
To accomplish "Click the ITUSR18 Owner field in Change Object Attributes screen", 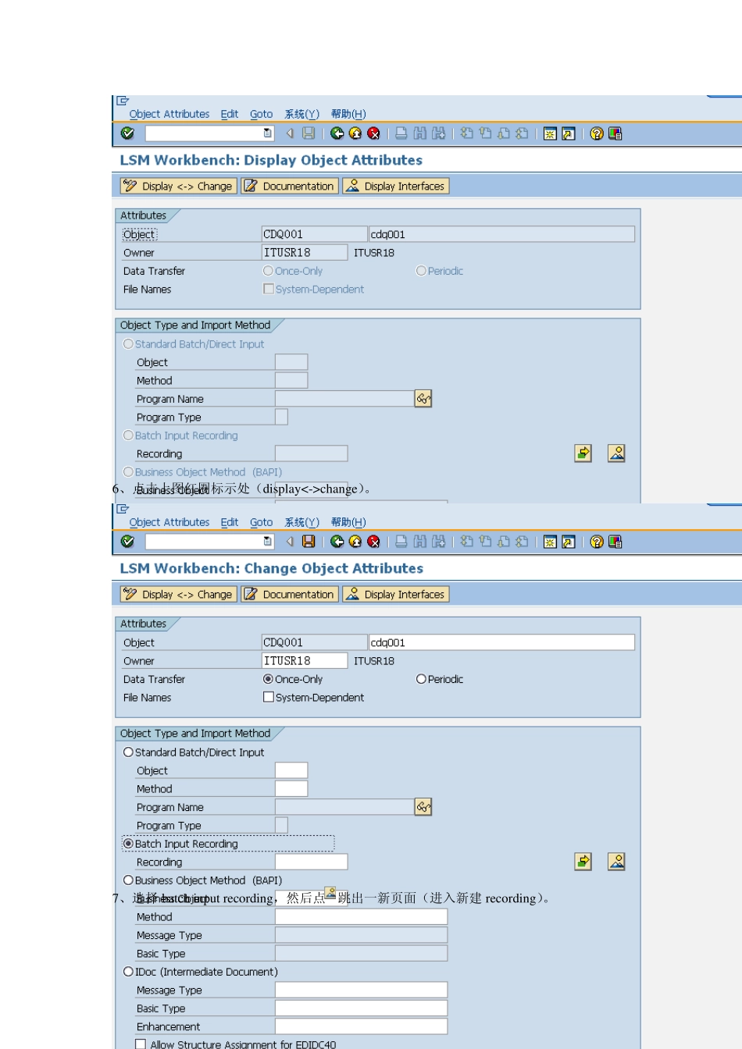I will (x=305, y=660).
